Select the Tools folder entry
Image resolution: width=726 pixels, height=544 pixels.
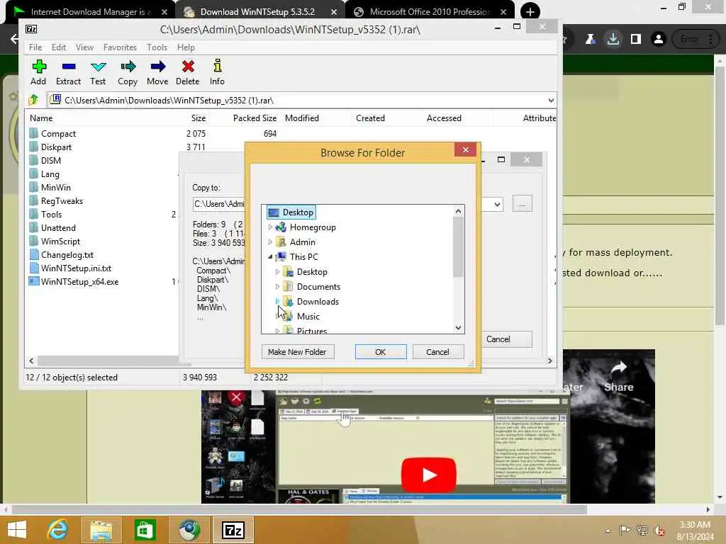[x=51, y=214]
